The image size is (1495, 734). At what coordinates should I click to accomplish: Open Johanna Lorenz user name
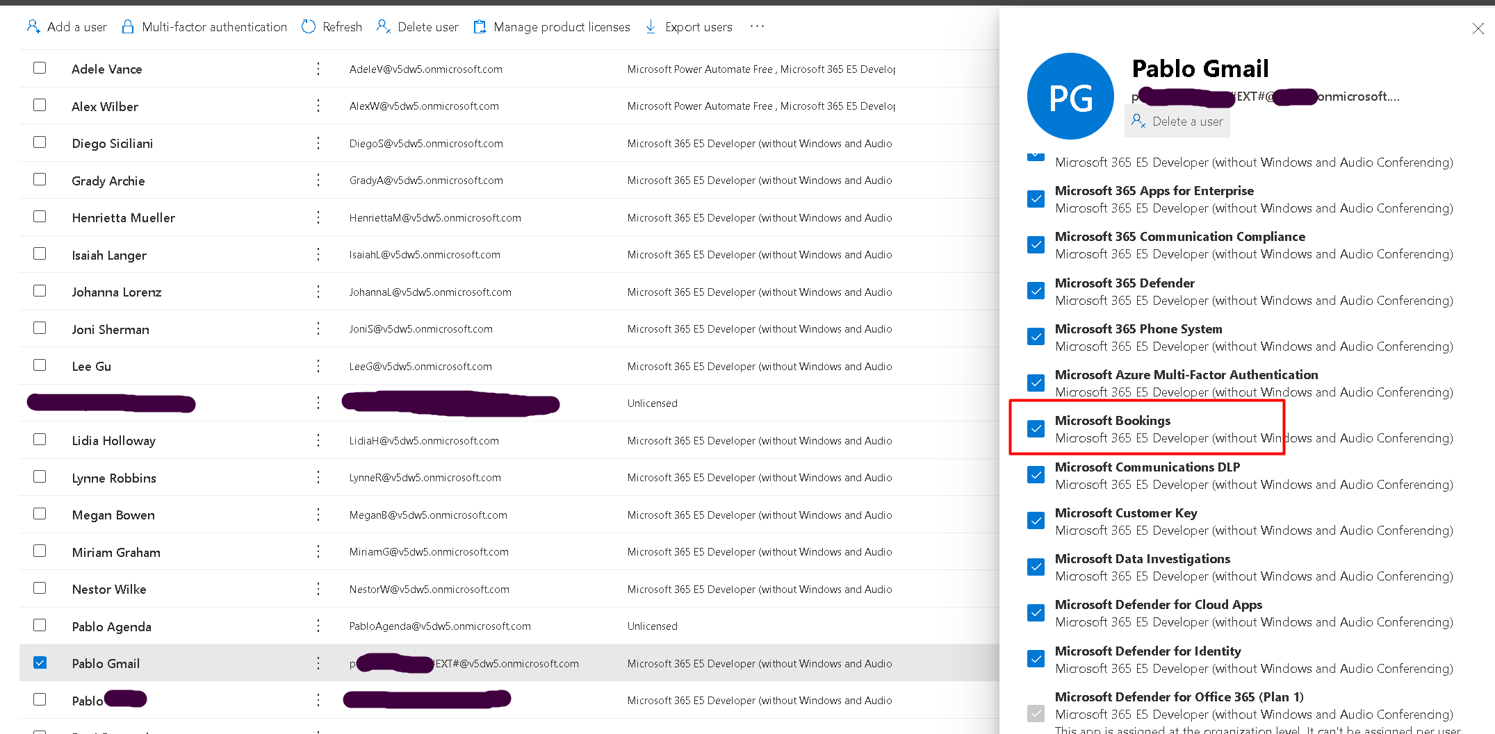pyautogui.click(x=116, y=292)
